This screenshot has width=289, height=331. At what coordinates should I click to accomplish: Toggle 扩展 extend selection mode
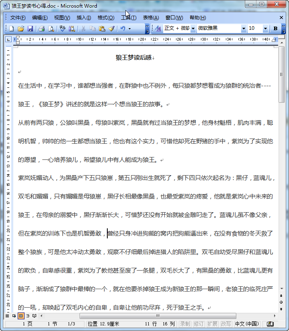(212, 324)
